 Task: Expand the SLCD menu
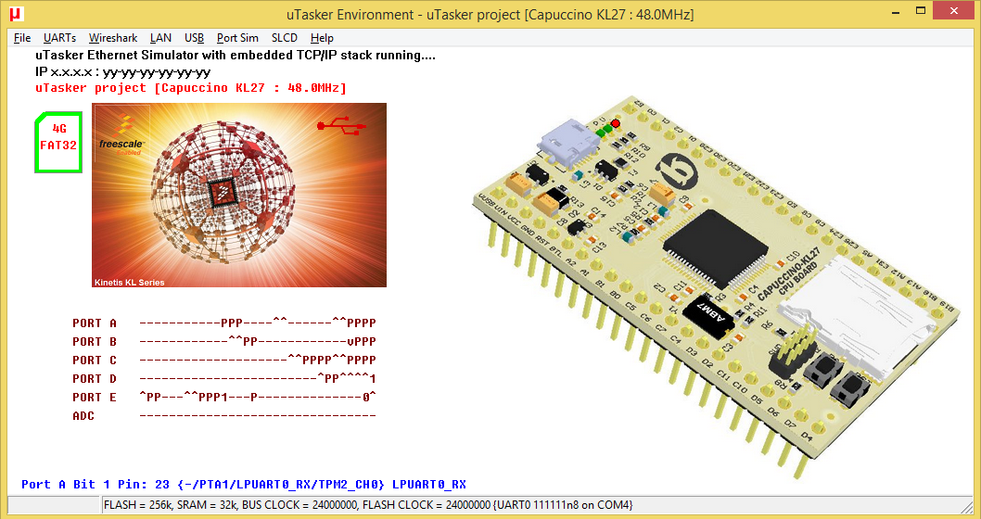[x=284, y=38]
